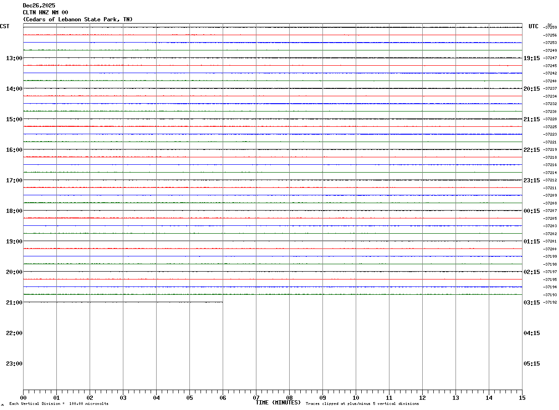Screen dimensions: 559x410
Task: Click the station code 'CLTN HNZ NM 00'
Action: pos(45,12)
